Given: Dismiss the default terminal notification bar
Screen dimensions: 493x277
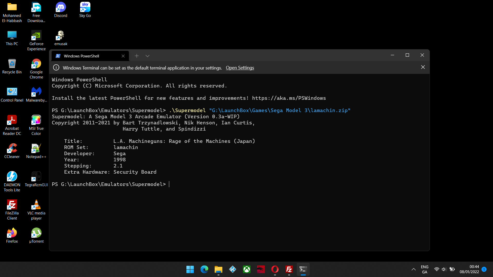Looking at the screenshot, I should tap(423, 67).
